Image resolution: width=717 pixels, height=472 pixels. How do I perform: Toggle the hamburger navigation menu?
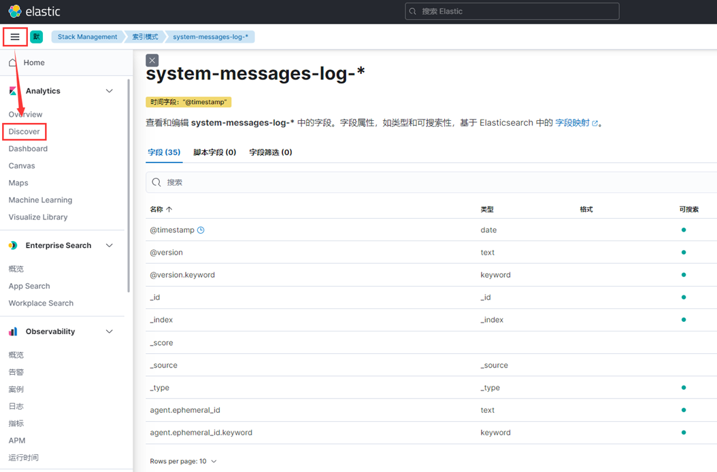(15, 37)
